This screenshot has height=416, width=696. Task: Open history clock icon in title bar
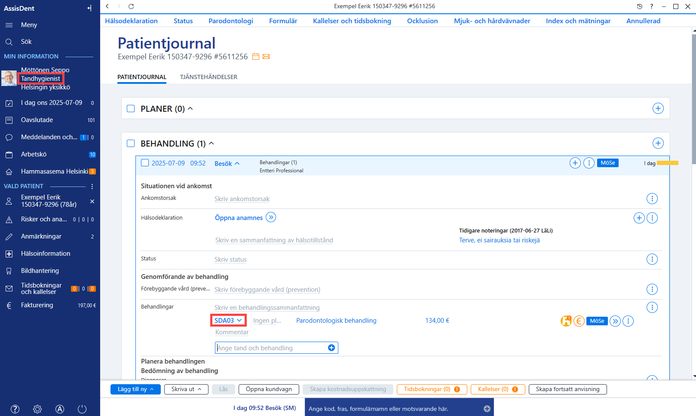click(639, 6)
